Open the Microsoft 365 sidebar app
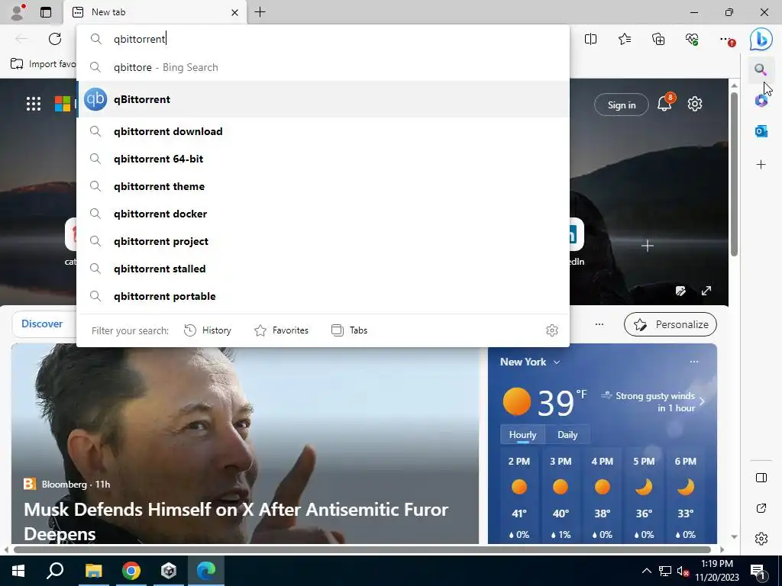This screenshot has height=586, width=782. tap(761, 101)
